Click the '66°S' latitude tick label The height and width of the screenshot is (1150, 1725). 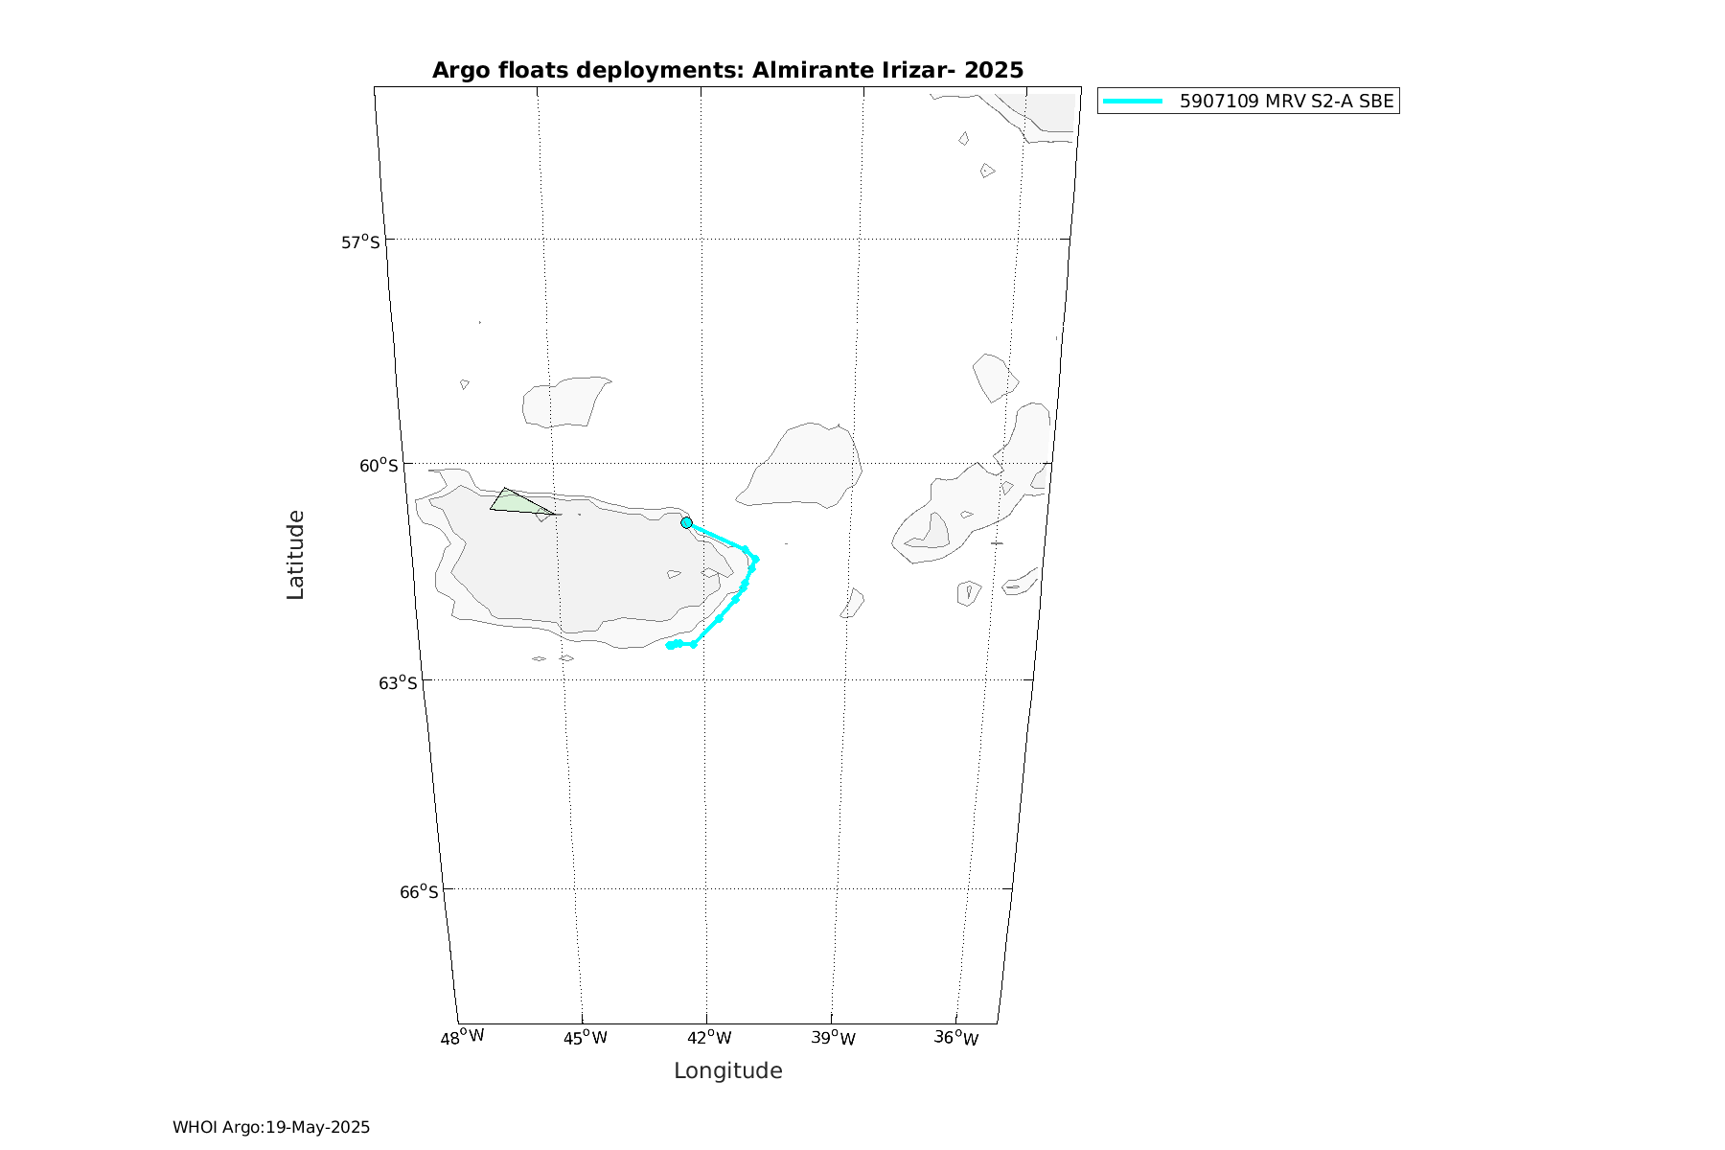pos(419,891)
